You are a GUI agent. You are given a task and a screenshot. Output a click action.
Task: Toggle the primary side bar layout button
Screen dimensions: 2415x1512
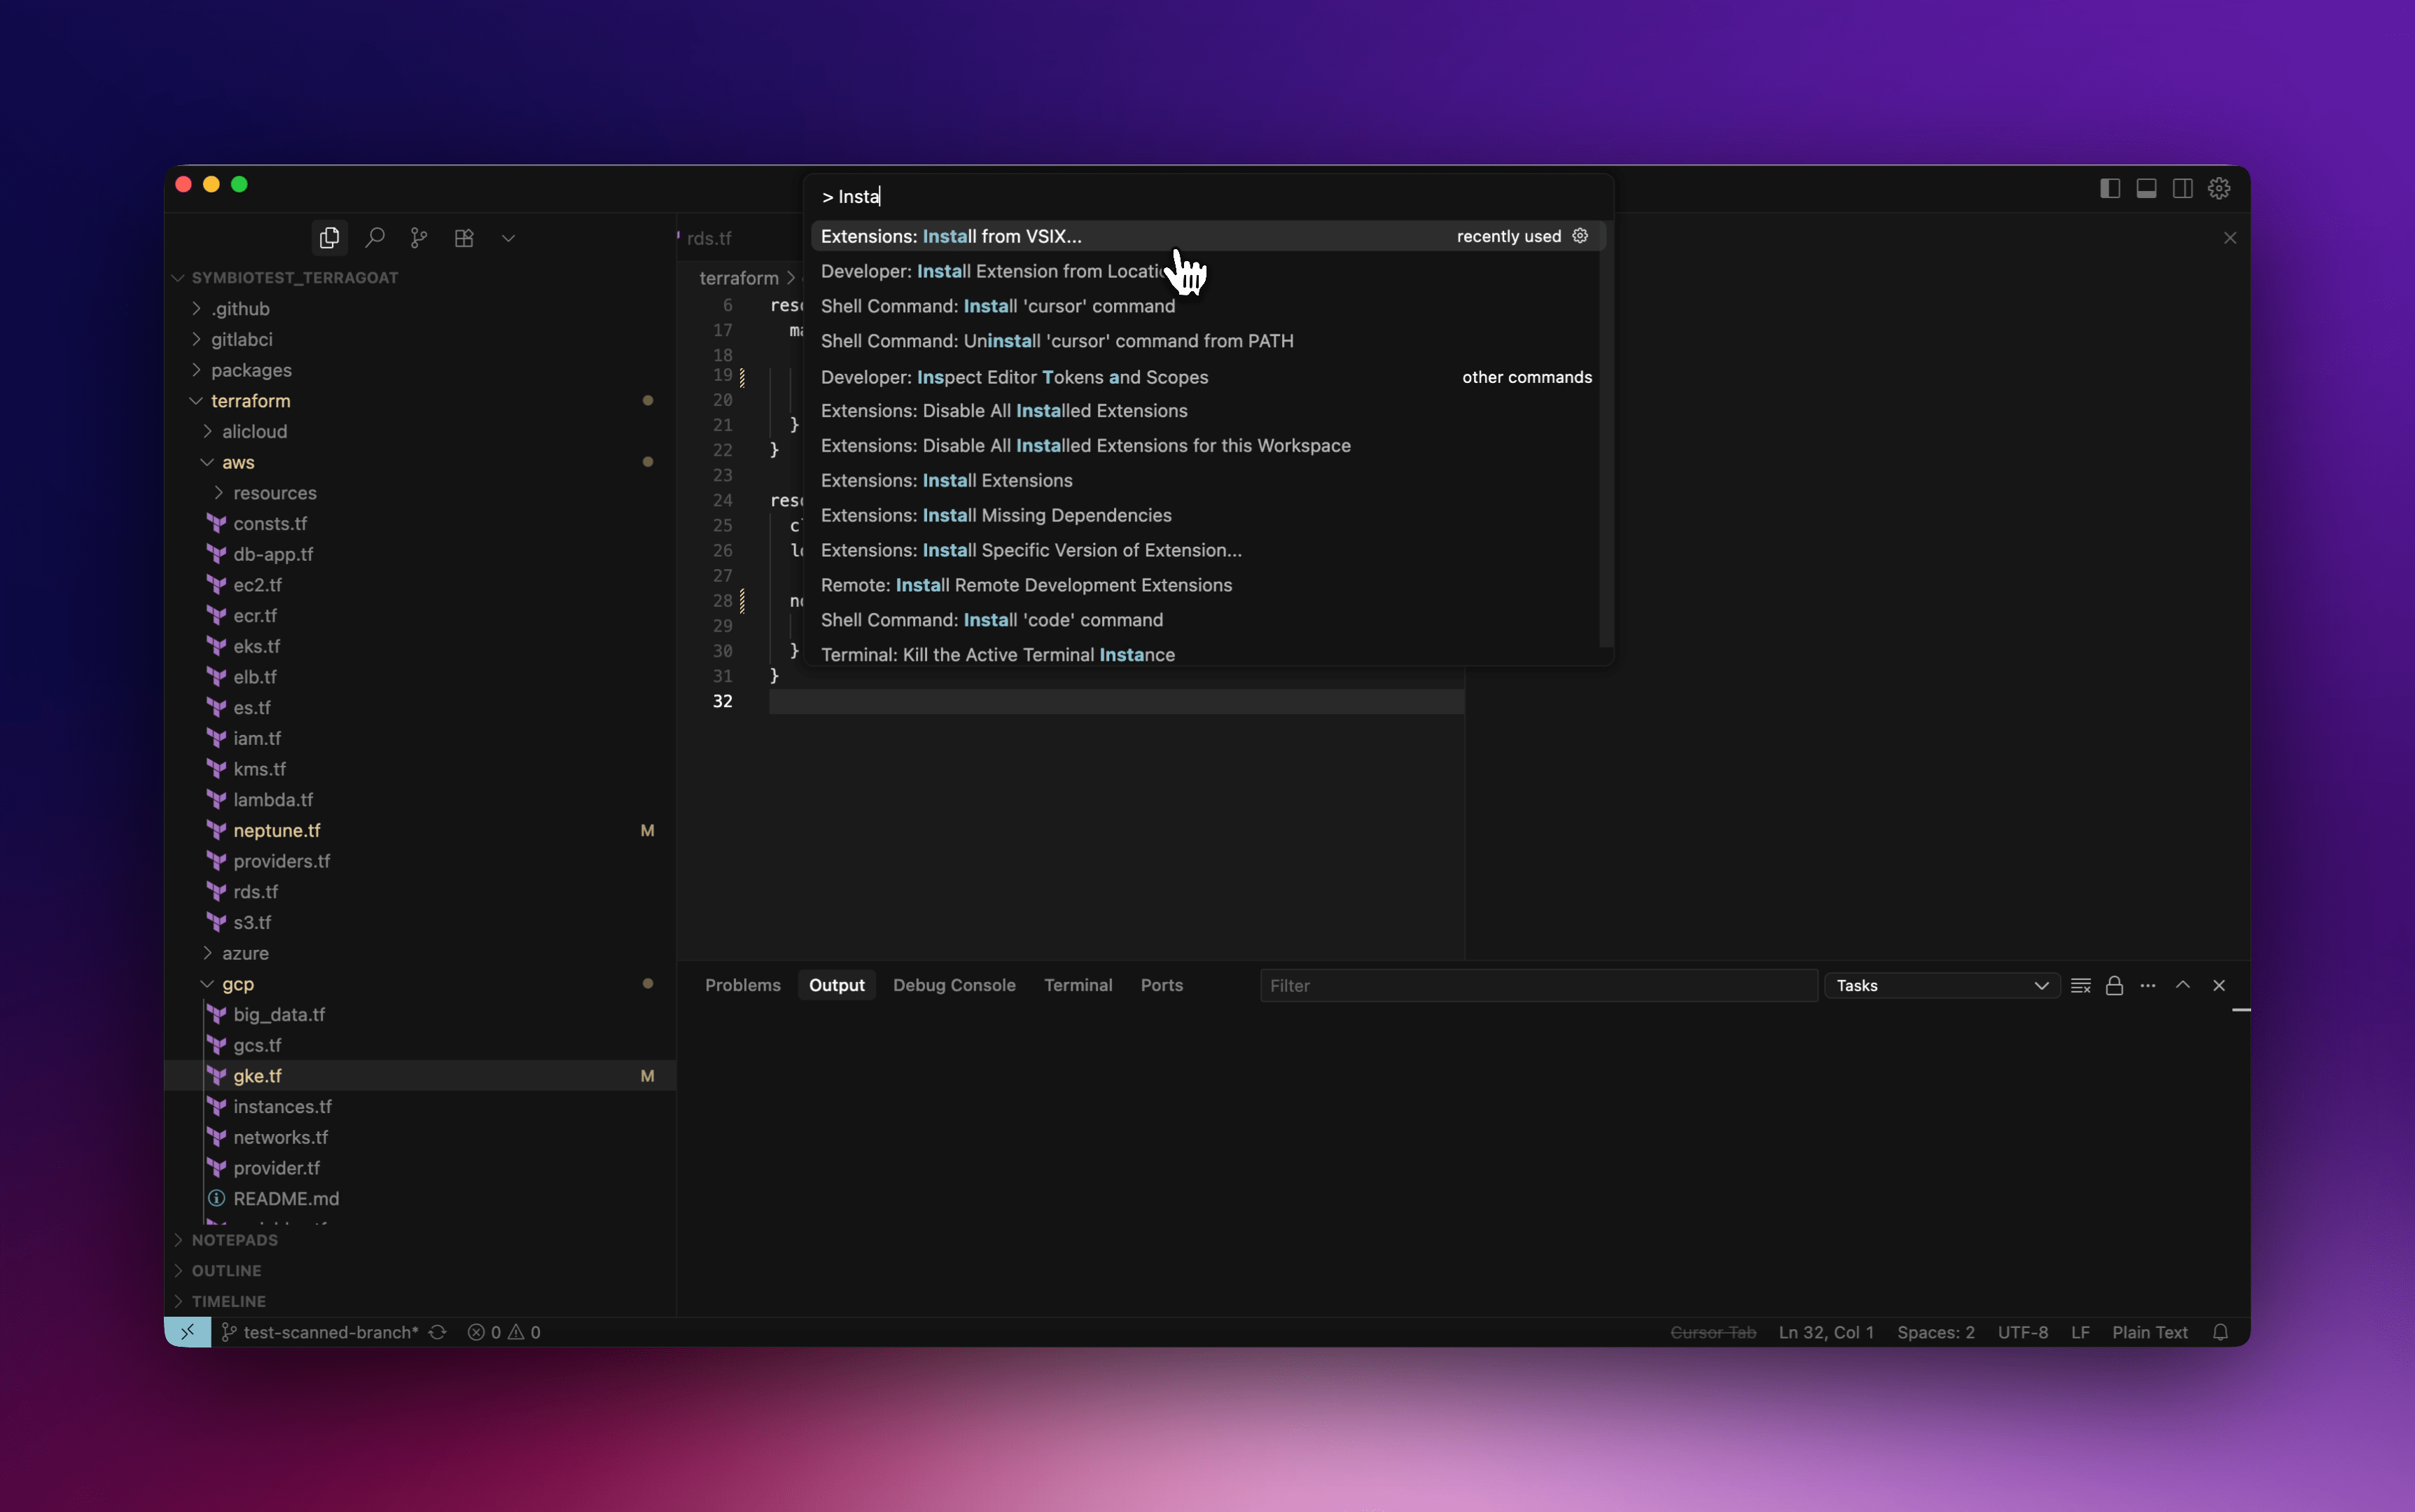2110,188
